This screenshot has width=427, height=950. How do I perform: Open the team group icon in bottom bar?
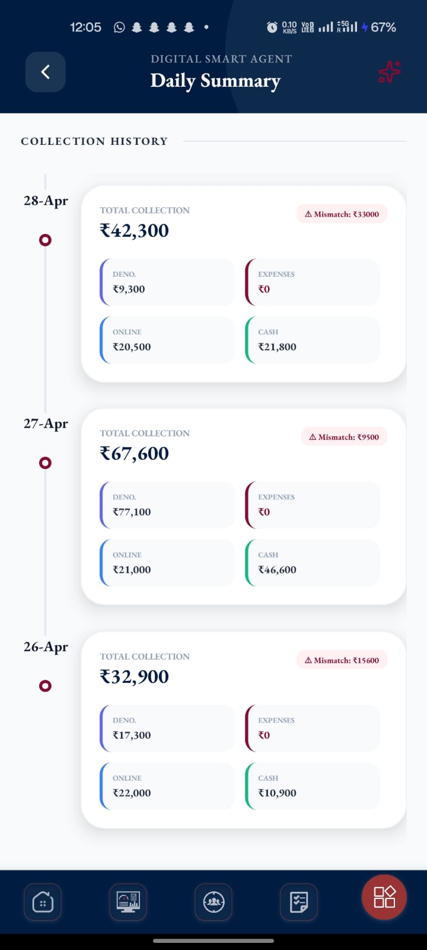(x=213, y=902)
